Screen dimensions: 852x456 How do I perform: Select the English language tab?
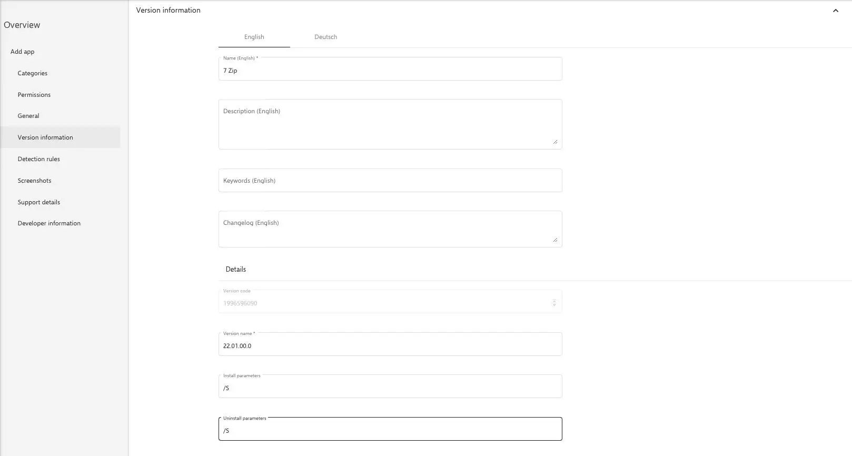click(254, 37)
